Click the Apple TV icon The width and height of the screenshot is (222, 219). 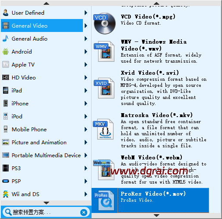6,64
